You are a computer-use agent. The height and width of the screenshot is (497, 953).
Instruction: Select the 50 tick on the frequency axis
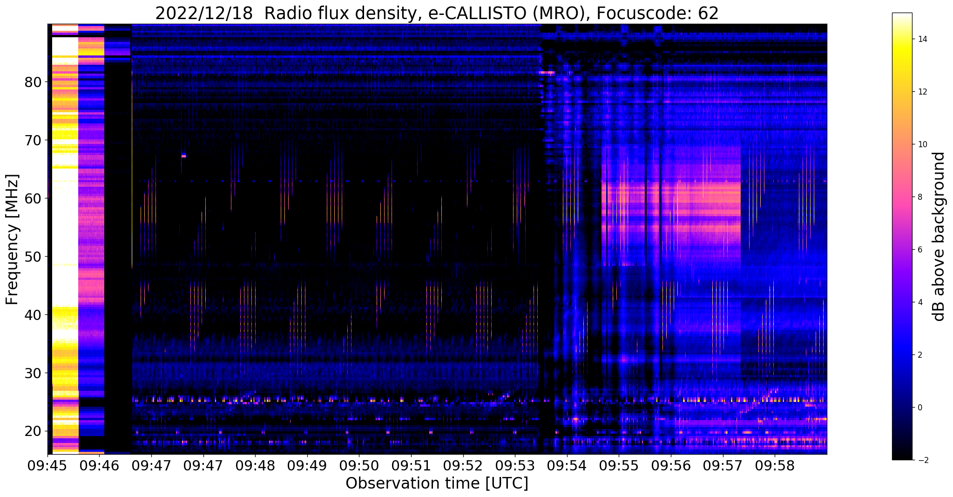pyautogui.click(x=33, y=257)
